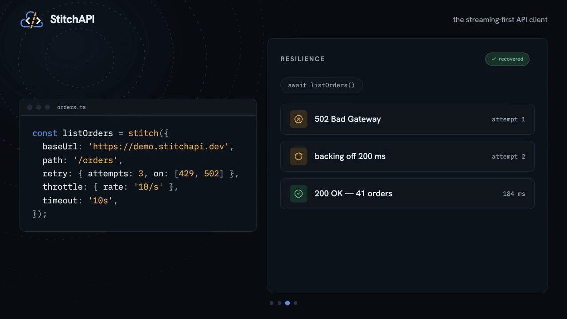Select the active third carousel dot

(287, 303)
